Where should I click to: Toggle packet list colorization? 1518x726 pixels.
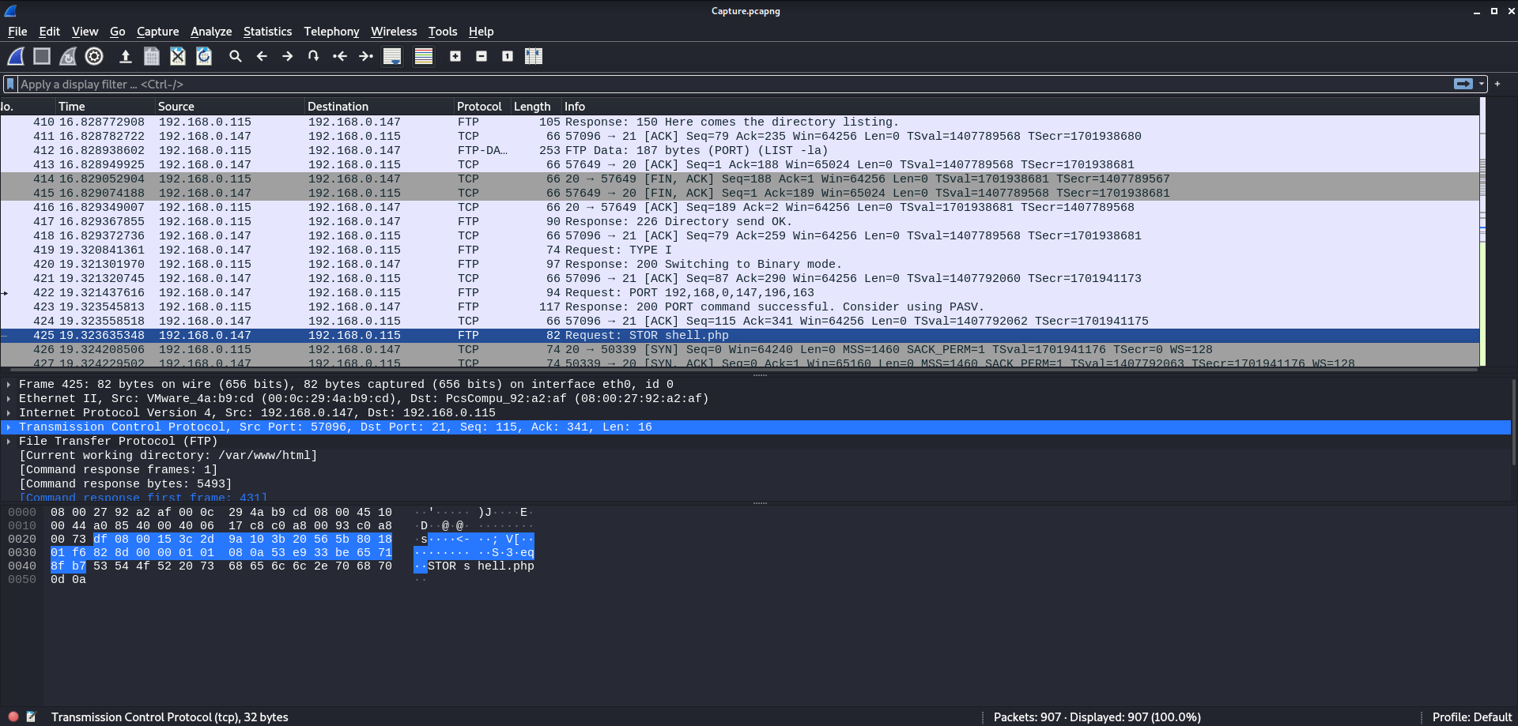[424, 56]
